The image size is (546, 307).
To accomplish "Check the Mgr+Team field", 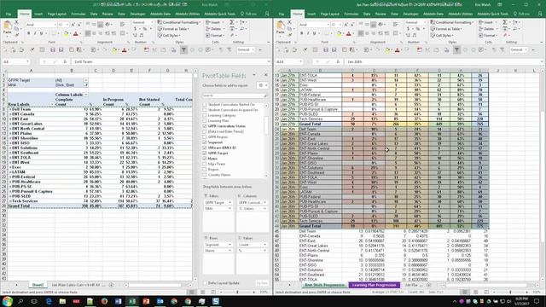I will click(205, 164).
